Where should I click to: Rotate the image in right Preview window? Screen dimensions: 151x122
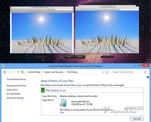114,9
